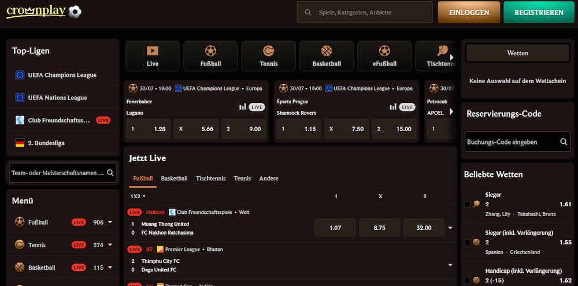The image size is (578, 286).
Task: Expand the Fußball menu entry
Action: (110, 222)
